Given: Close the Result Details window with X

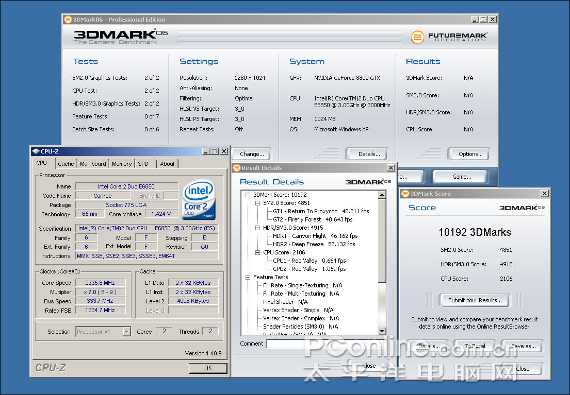Looking at the screenshot, I should [391, 168].
